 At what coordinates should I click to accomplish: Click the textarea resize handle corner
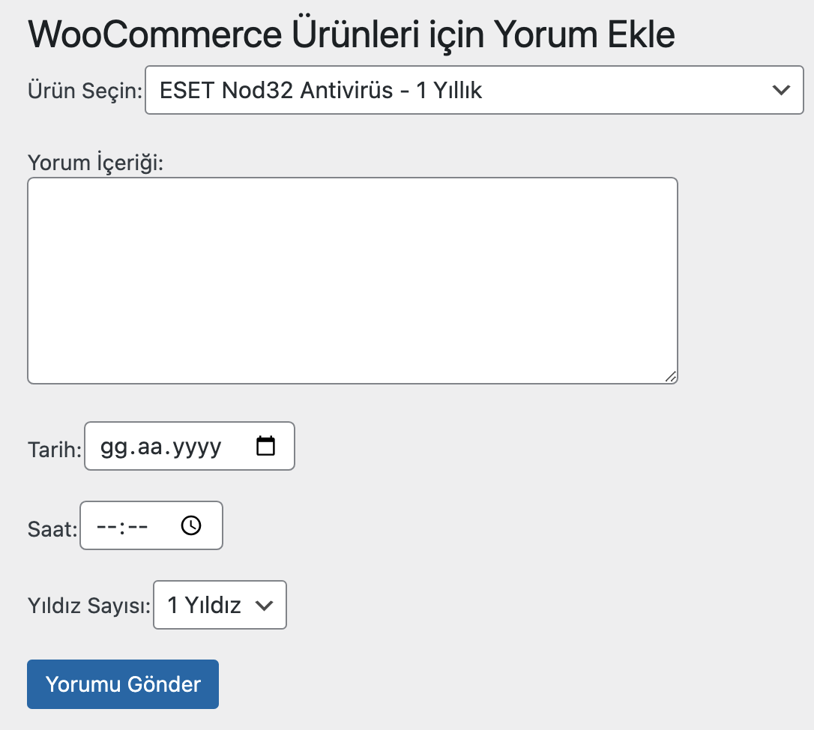click(x=671, y=377)
